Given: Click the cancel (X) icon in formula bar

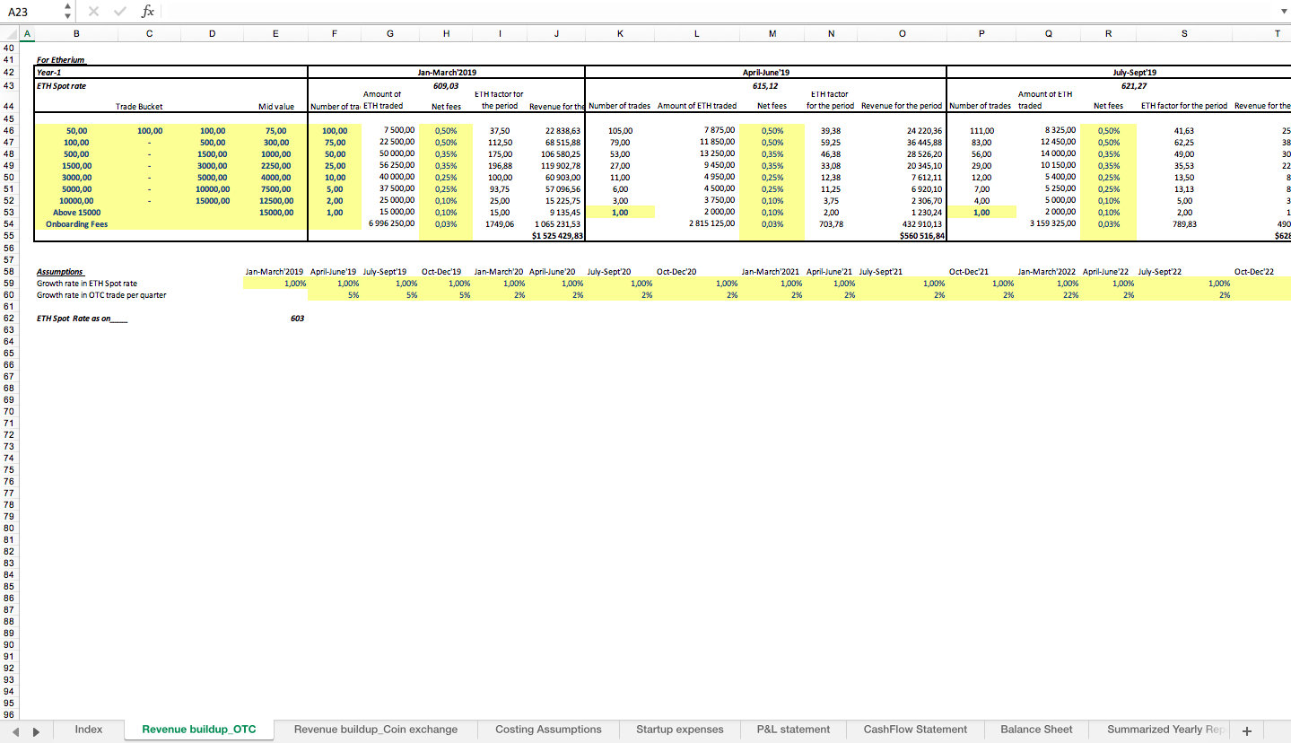Looking at the screenshot, I should pyautogui.click(x=93, y=12).
